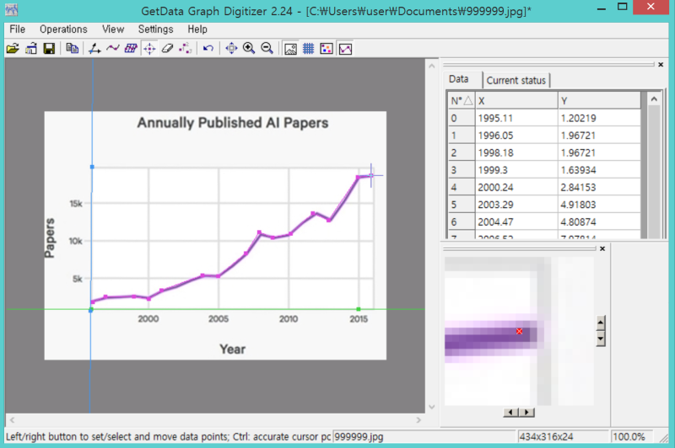Image resolution: width=675 pixels, height=448 pixels.
Task: Toggle the Show grid button
Action: pyautogui.click(x=309, y=49)
